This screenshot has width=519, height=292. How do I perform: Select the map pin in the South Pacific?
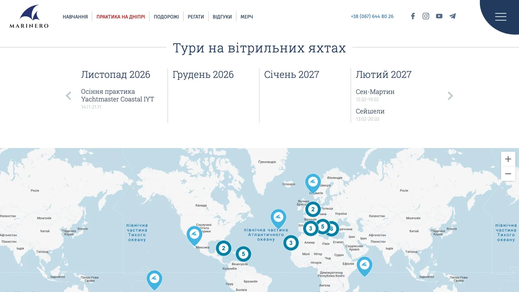point(154,280)
